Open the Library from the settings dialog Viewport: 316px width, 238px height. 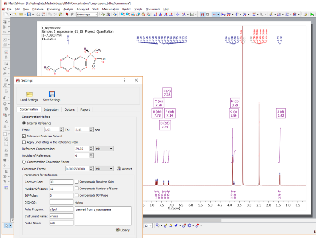point(122,230)
